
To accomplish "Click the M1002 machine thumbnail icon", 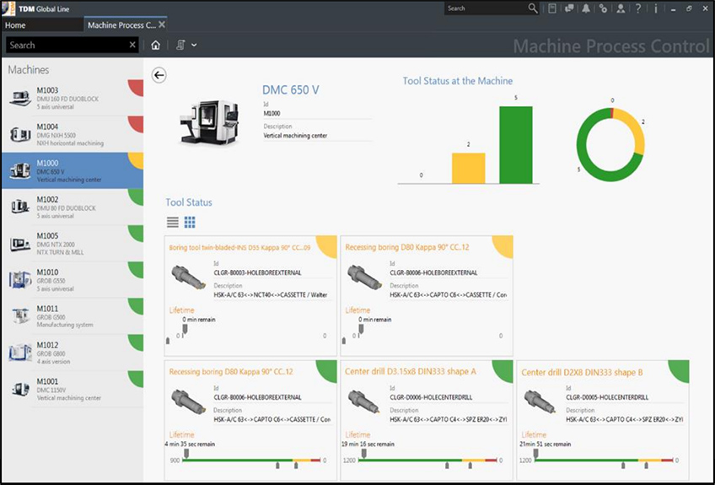I will point(20,207).
